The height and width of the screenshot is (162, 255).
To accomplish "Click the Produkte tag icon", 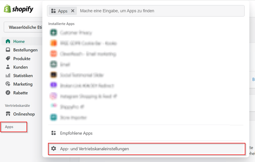I will (8, 59).
